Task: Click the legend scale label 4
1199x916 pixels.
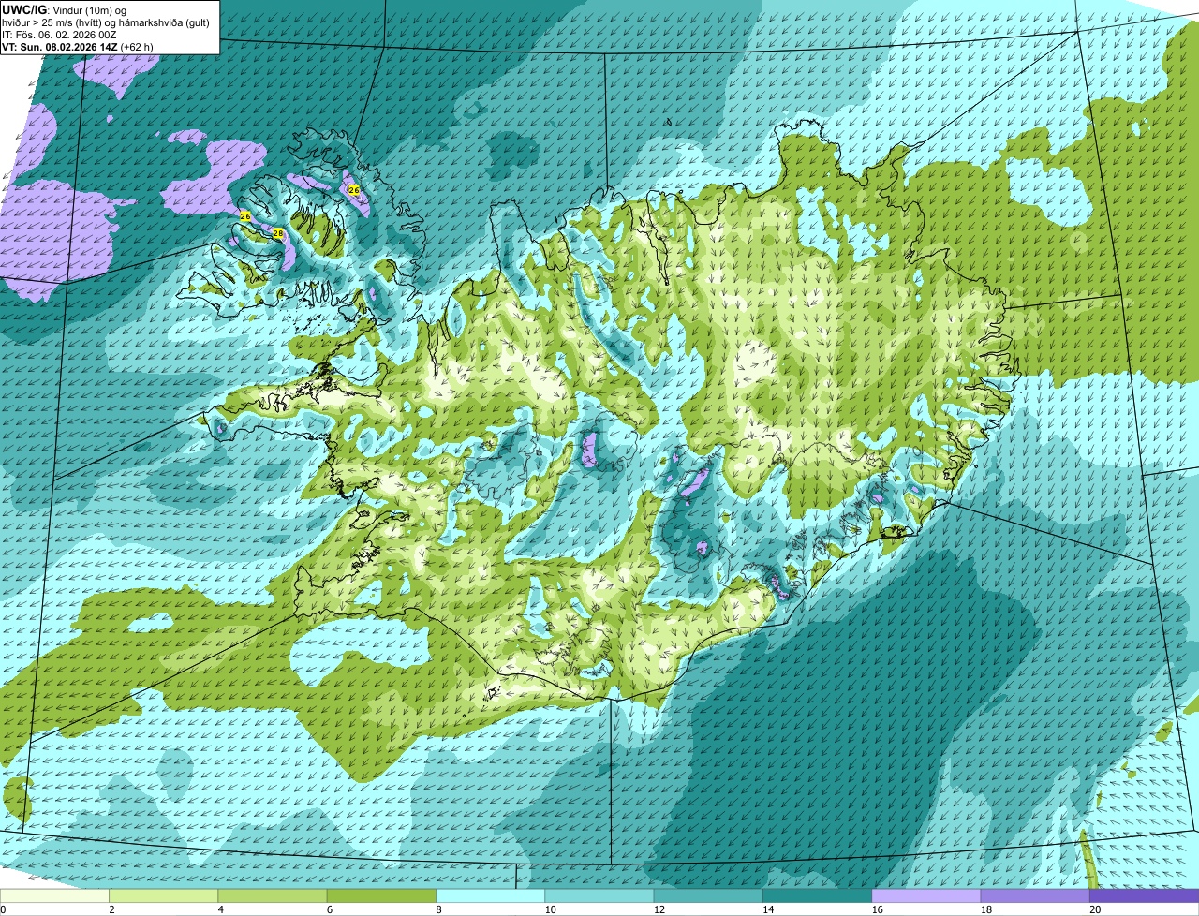Action: (220, 909)
